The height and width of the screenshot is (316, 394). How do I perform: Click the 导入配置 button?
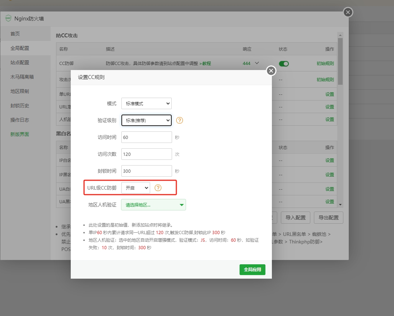296,218
